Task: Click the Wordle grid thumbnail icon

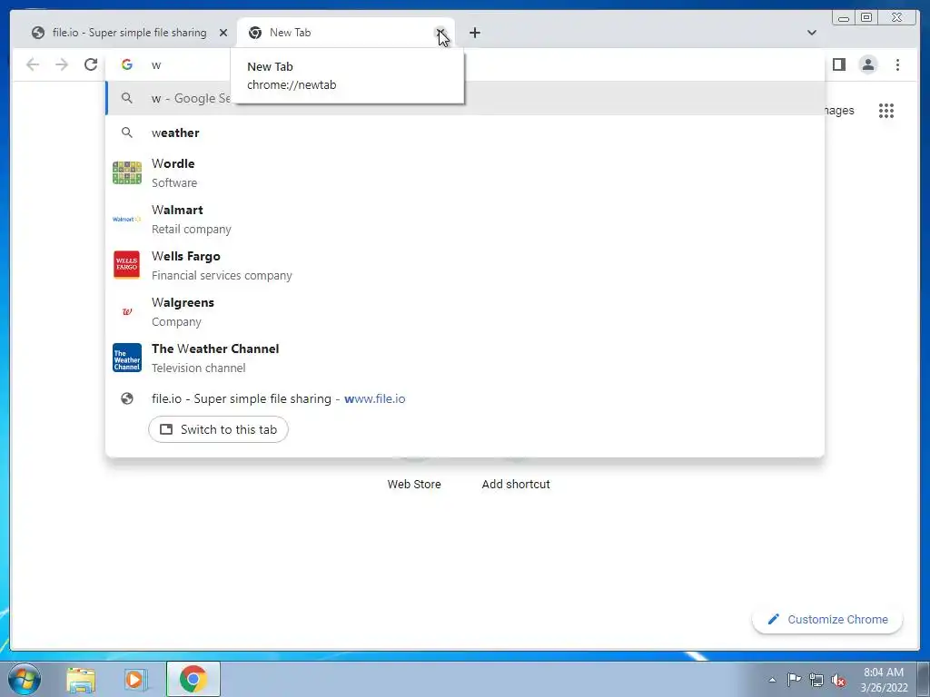Action: (127, 173)
